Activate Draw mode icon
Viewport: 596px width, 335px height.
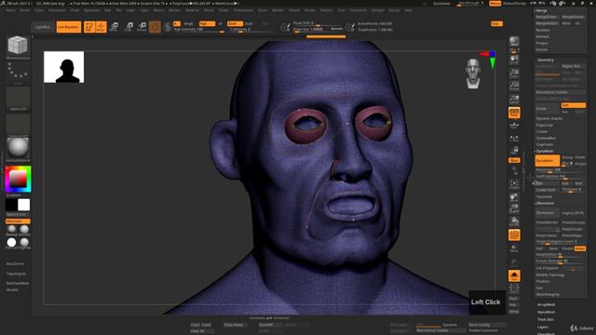[102, 27]
